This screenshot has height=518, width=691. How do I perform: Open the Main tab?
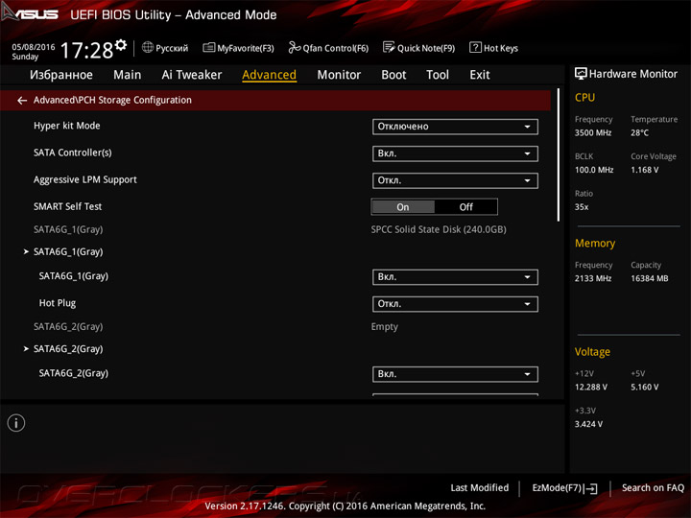point(128,75)
